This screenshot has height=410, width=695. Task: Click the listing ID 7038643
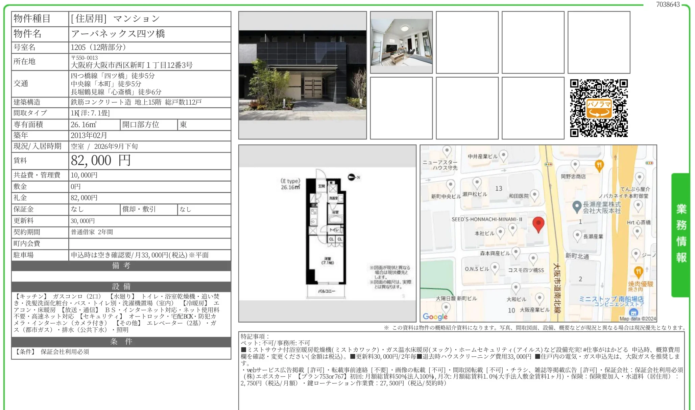668,4
